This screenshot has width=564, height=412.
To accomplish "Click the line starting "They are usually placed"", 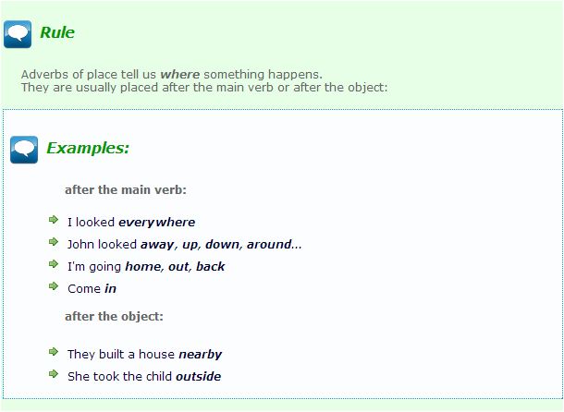I will [x=203, y=88].
